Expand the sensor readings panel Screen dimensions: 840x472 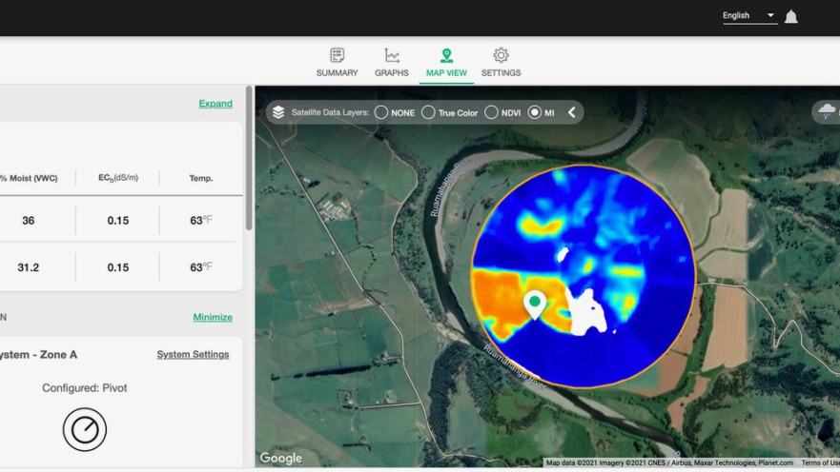[x=215, y=104]
